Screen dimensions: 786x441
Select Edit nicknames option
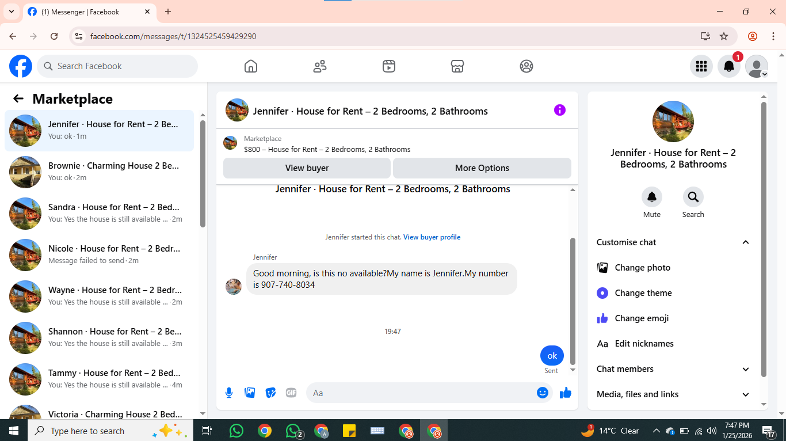tap(673, 344)
